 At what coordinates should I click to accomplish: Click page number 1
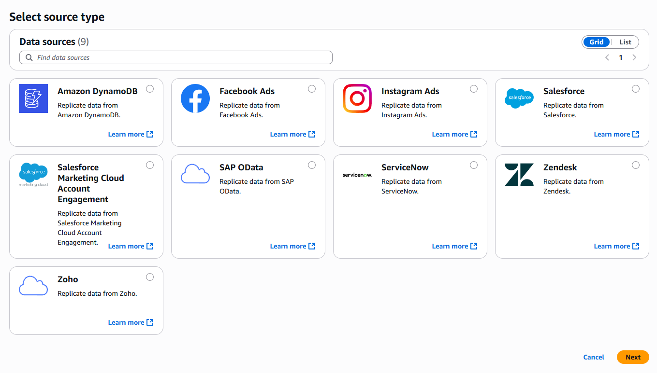[621, 57]
